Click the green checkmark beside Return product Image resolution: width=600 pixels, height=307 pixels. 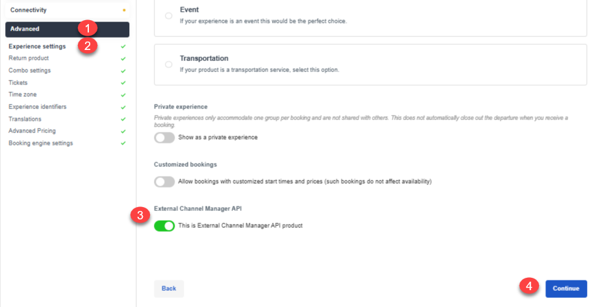pos(123,59)
